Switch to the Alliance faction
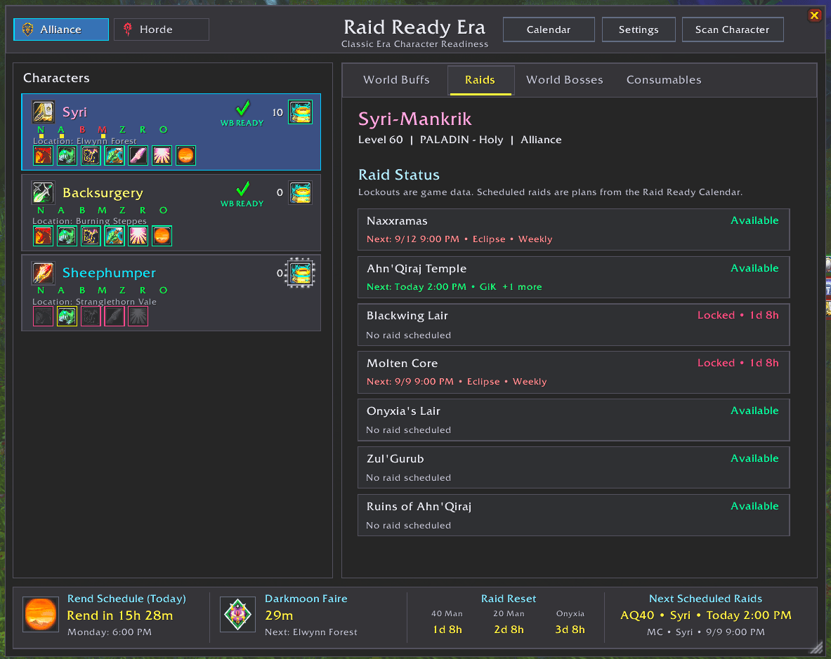This screenshot has width=831, height=659. click(x=61, y=29)
